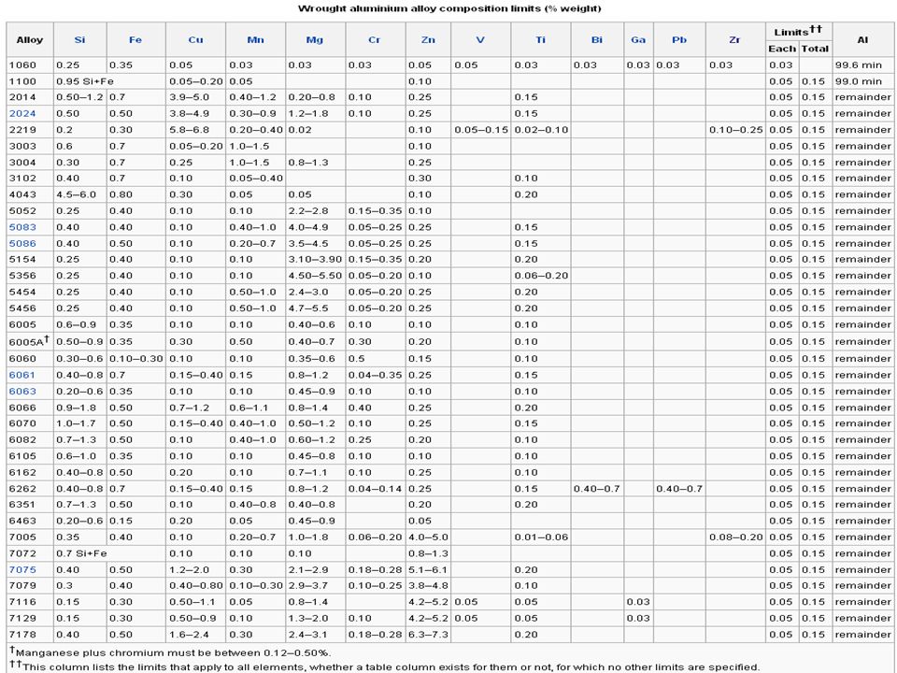Click the Each sub-header cell
897x673 pixels.
[782, 49]
